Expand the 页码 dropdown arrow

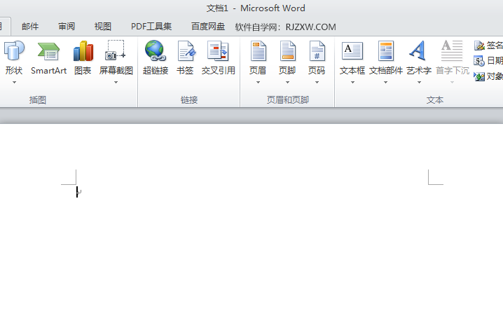(317, 83)
